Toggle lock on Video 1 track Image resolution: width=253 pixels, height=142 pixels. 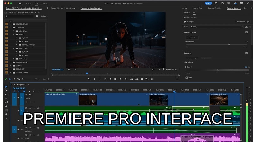click(x=18, y=98)
